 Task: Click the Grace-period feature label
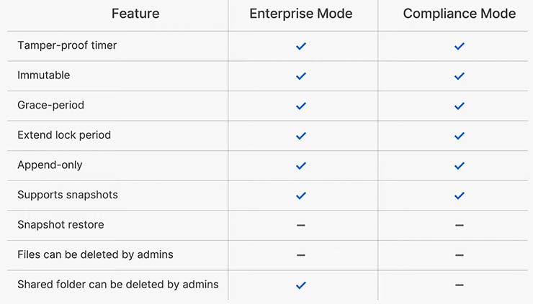[x=51, y=105]
